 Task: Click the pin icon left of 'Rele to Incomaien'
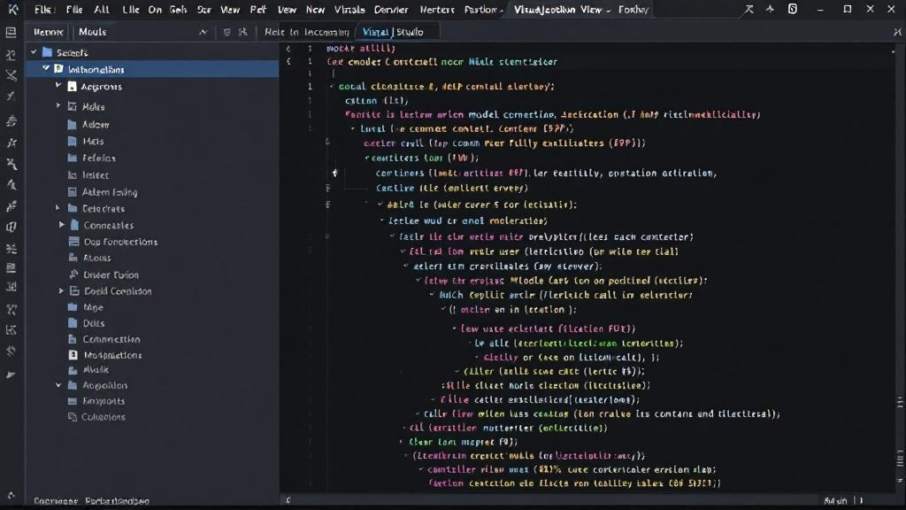coord(243,32)
